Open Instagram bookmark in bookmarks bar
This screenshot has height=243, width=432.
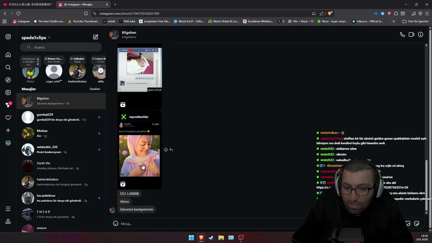coord(21,21)
